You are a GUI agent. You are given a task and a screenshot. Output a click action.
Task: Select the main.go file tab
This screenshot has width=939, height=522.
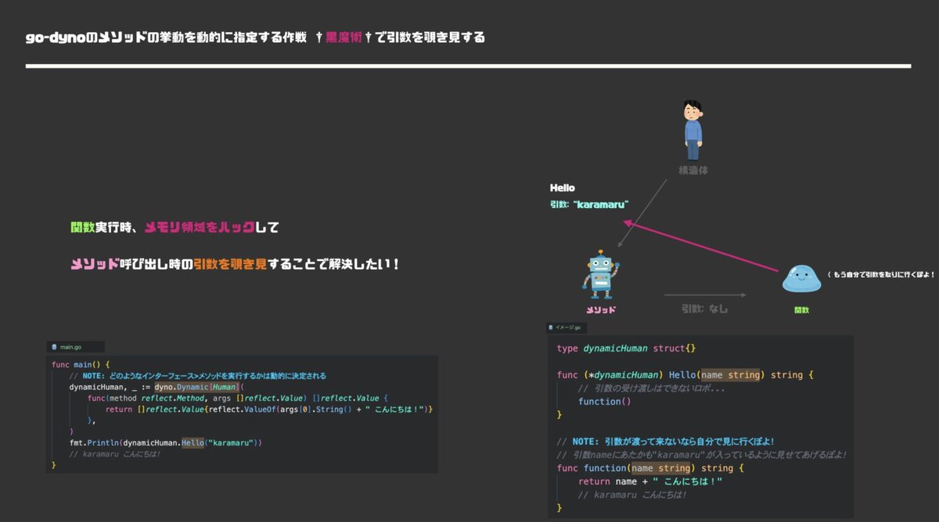pyautogui.click(x=75, y=346)
